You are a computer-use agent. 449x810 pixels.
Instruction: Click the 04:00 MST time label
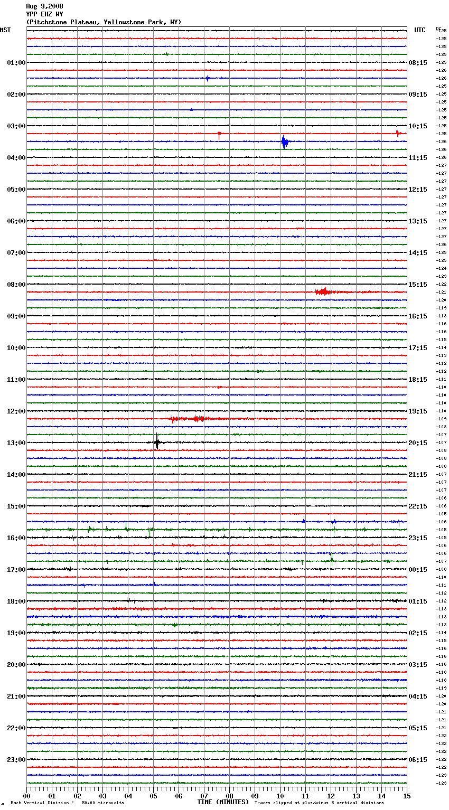pos(16,158)
